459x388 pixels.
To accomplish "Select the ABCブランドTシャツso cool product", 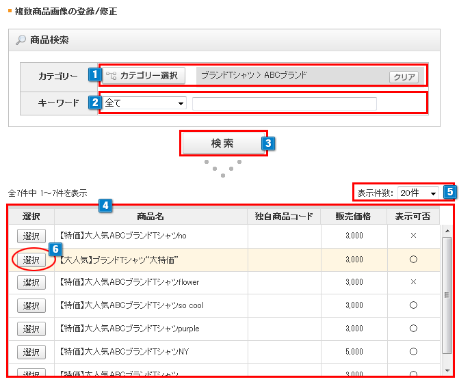I will point(31,305).
